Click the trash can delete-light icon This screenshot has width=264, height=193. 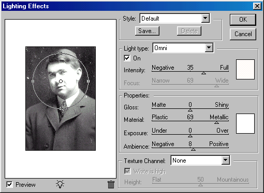(111, 184)
